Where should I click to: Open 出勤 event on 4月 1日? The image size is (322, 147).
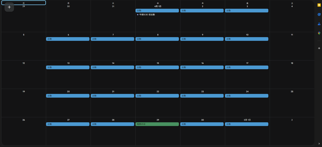pyautogui.click(x=157, y=11)
